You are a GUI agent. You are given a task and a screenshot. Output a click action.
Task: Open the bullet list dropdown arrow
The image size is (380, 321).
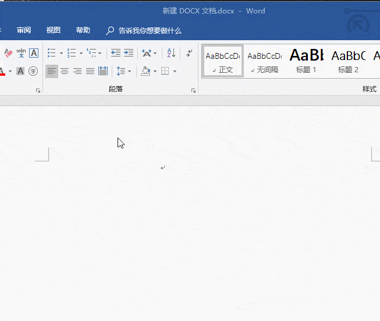[61, 54]
